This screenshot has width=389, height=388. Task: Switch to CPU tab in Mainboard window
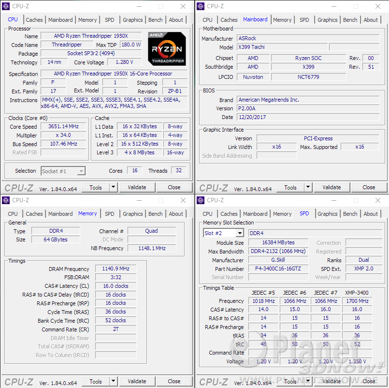(207, 20)
